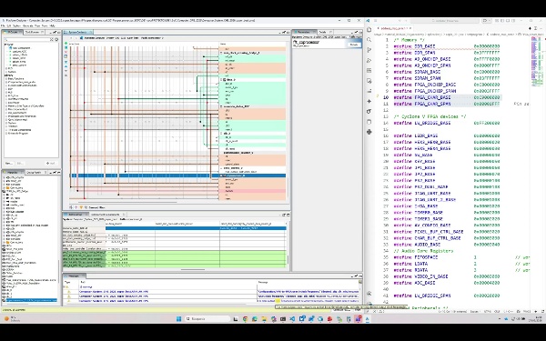Image resolution: width=546 pixels, height=341 pixels.
Task: Click move-to-top arrow in System Contents toolbar
Action: coord(66,62)
